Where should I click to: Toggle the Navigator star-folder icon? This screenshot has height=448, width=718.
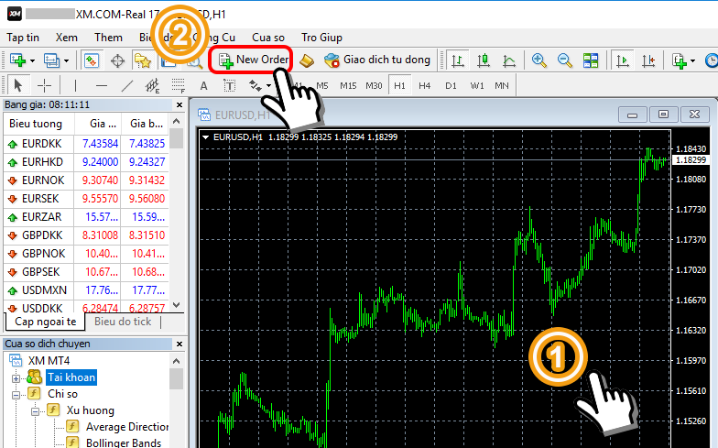(143, 60)
